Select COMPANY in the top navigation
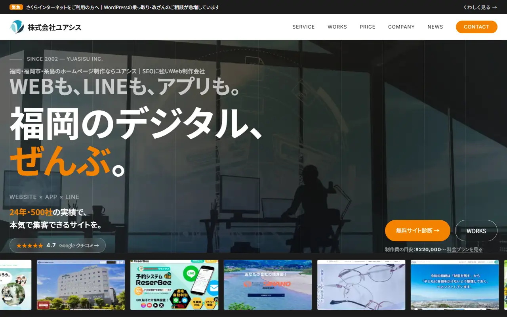This screenshot has height=317, width=507. click(x=401, y=27)
